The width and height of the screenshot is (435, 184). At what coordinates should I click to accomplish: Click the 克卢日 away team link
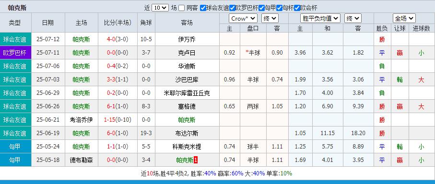(187, 53)
